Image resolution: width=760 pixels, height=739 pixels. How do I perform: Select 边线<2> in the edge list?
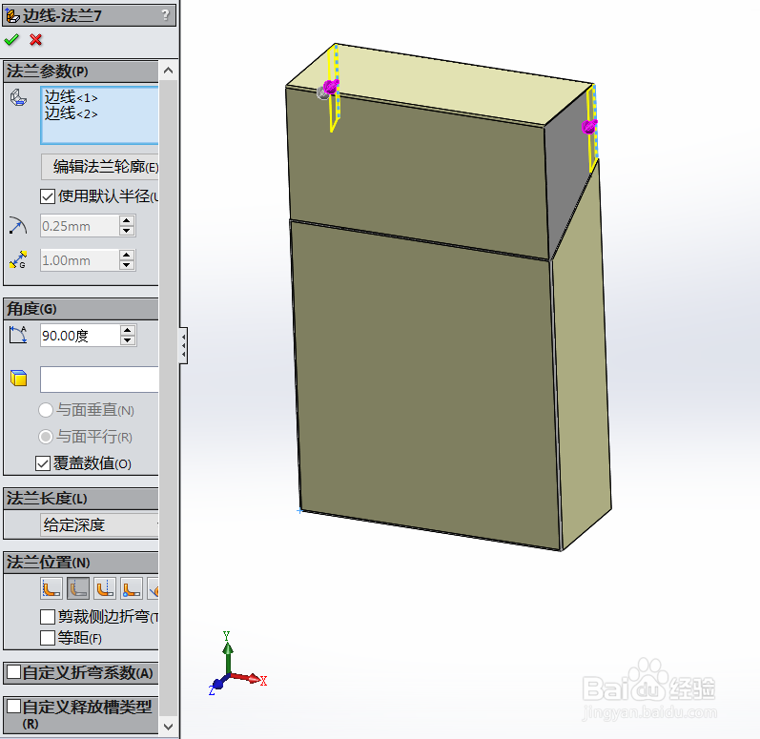click(x=72, y=113)
